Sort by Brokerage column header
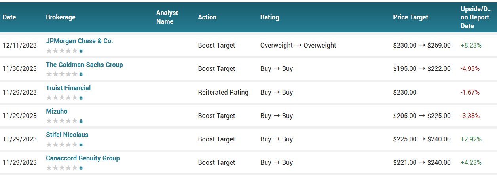Viewport: 497px width, 175px height. [x=61, y=17]
